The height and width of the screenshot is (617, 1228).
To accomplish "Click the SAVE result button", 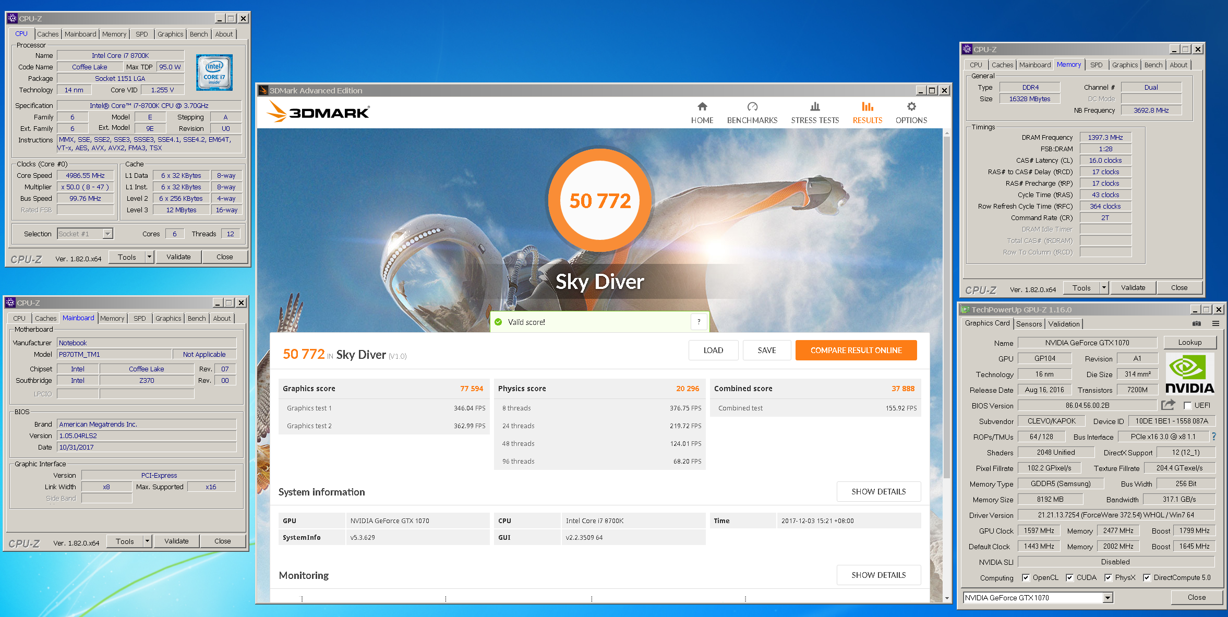I will pyautogui.click(x=767, y=350).
